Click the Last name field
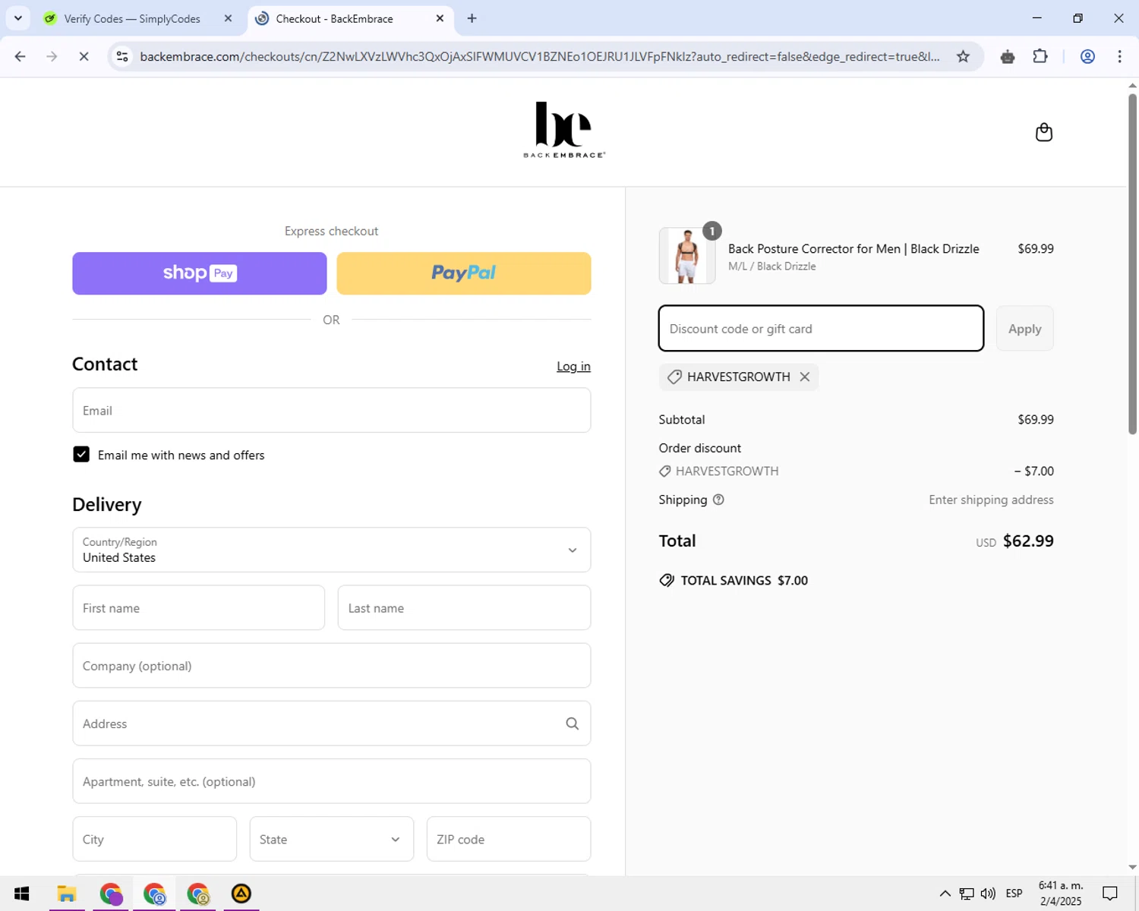This screenshot has height=911, width=1139. pos(464,607)
